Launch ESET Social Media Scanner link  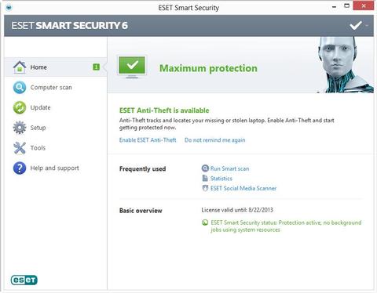243,188
